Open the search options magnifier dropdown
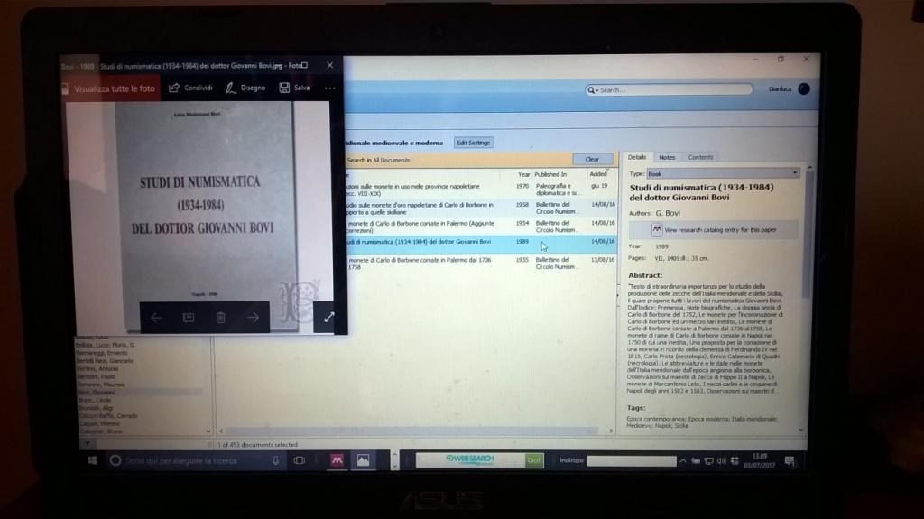The height and width of the screenshot is (519, 924). [592, 90]
